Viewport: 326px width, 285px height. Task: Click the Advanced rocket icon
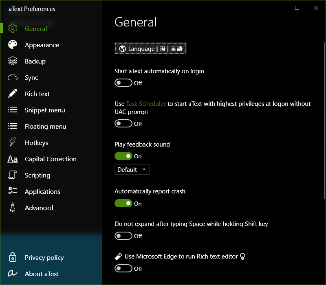tap(13, 207)
